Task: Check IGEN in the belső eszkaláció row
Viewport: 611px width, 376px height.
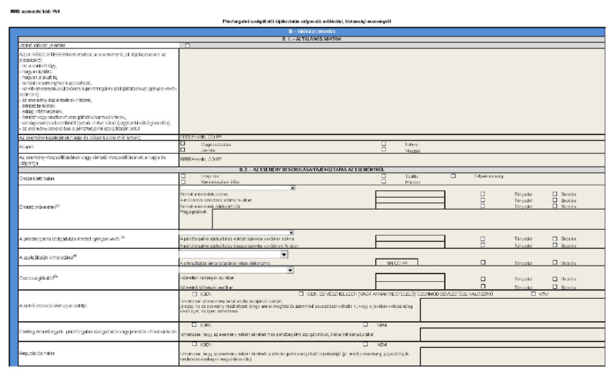Action: point(195,294)
